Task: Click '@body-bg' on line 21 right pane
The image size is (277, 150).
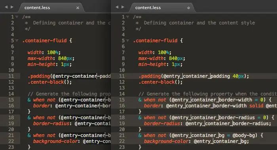Action: [x=244, y=135]
